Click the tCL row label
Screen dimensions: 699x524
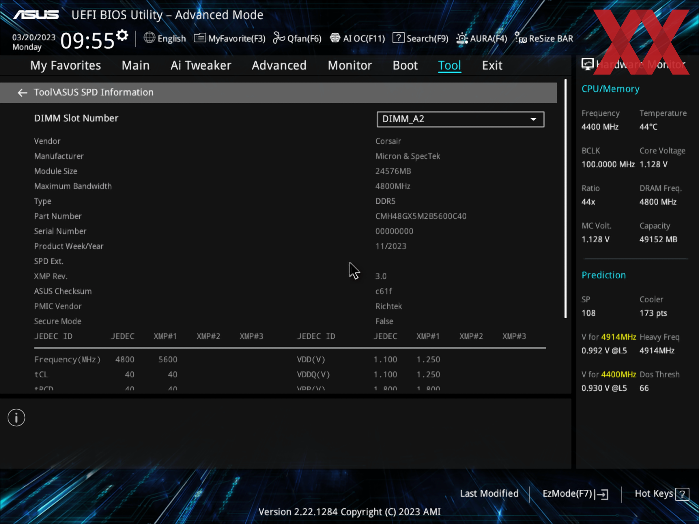pos(41,374)
